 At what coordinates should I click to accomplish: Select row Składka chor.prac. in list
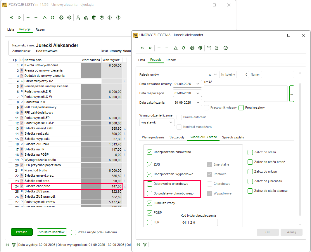point(68,186)
